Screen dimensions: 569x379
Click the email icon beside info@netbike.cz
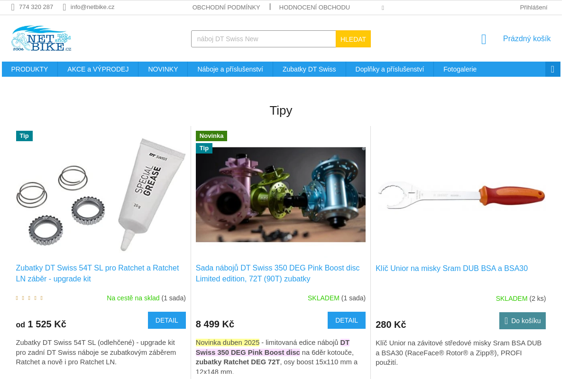(64, 7)
